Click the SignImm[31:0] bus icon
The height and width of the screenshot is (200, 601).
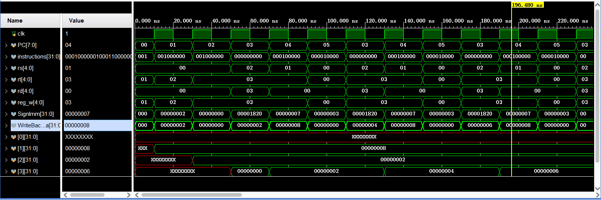point(13,114)
